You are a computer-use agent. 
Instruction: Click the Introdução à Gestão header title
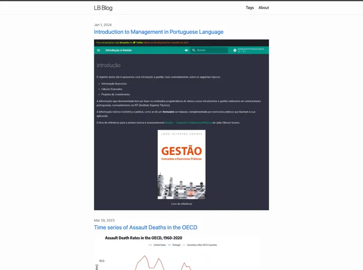(x=119, y=50)
